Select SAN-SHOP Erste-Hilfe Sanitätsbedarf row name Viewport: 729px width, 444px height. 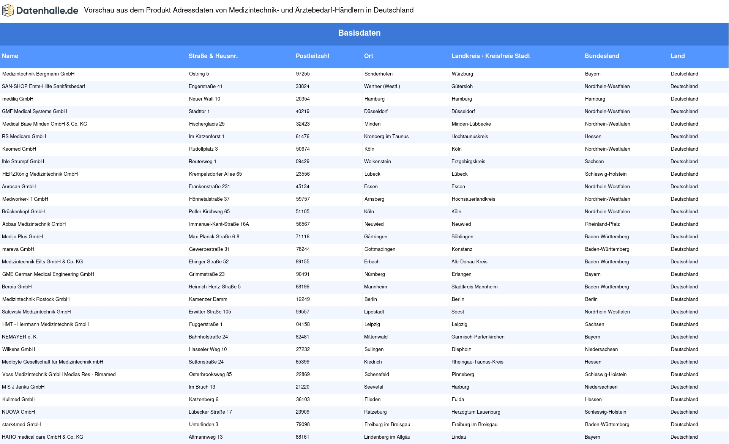[44, 87]
